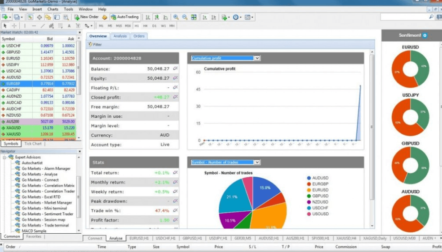Click the candlestick chart icon
This screenshot has height=252, width=442.
click(x=157, y=17)
